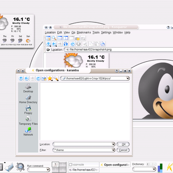Open bookmarks star in karamba dialog
The height and width of the screenshot is (173, 173).
[x=50, y=78]
